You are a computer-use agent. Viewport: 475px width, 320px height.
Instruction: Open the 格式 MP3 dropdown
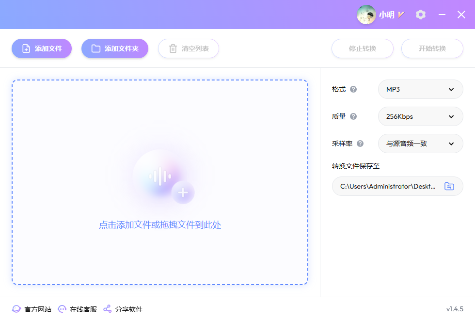[421, 89]
